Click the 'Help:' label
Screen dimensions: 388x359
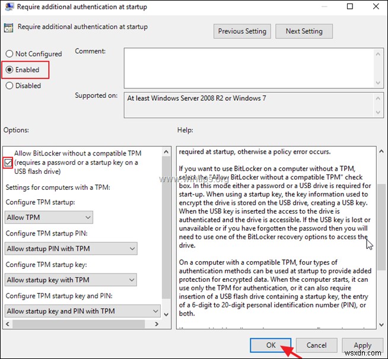(x=185, y=130)
